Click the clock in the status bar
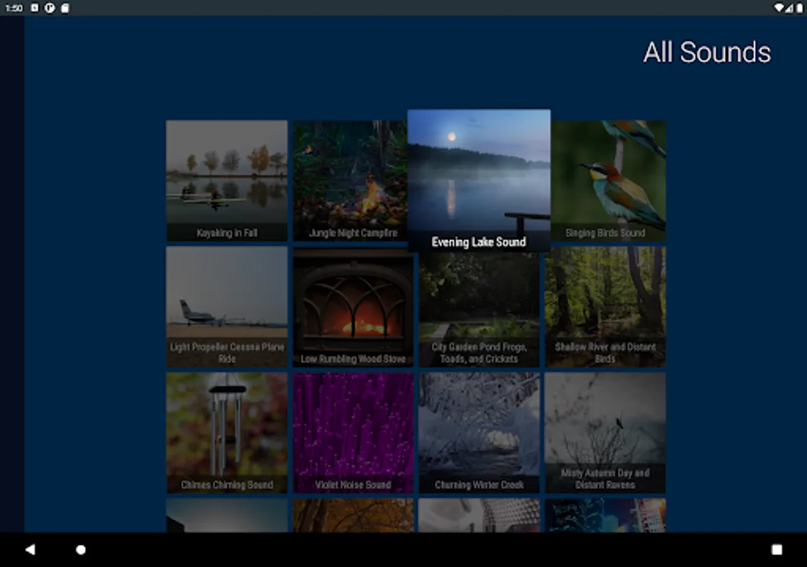This screenshot has height=567, width=807. 13,8
